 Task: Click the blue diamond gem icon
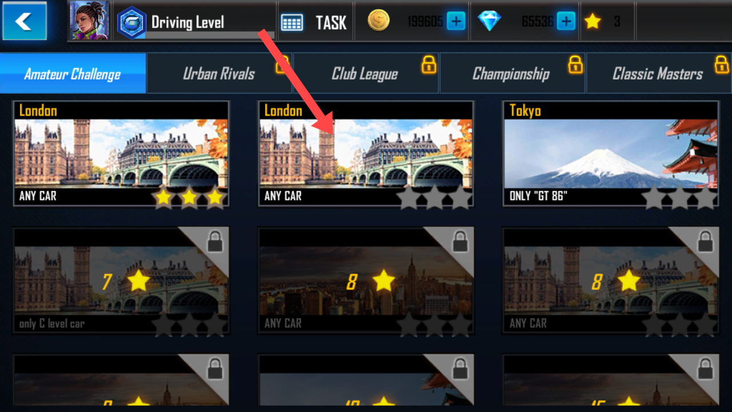coord(490,21)
